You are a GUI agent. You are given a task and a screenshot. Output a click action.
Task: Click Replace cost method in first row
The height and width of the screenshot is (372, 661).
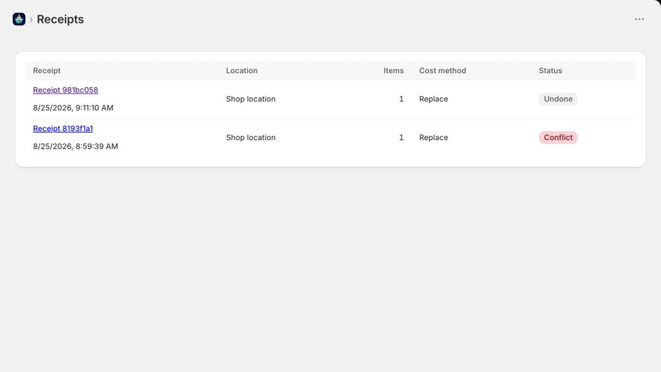tap(433, 99)
